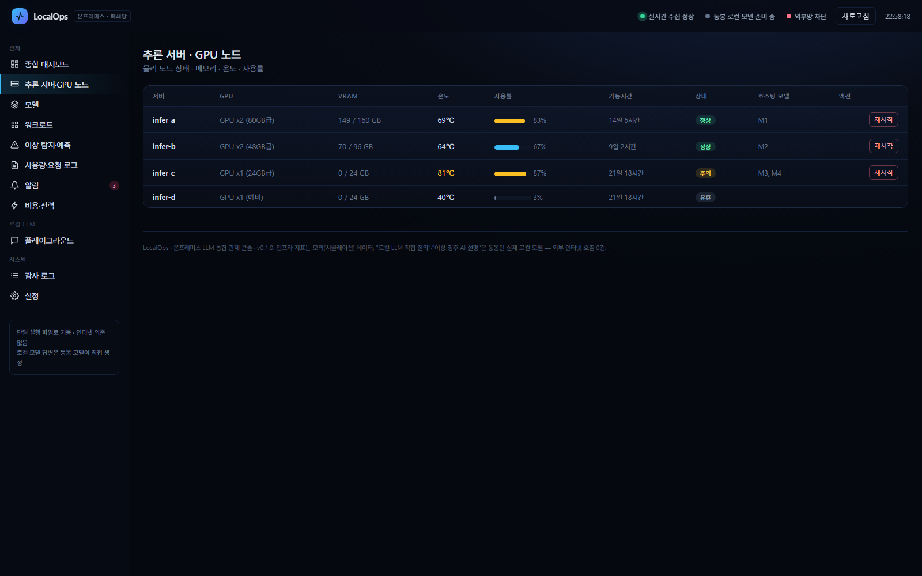Click the infer-a usage bar at 83%
The height and width of the screenshot is (576, 922).
coord(512,121)
